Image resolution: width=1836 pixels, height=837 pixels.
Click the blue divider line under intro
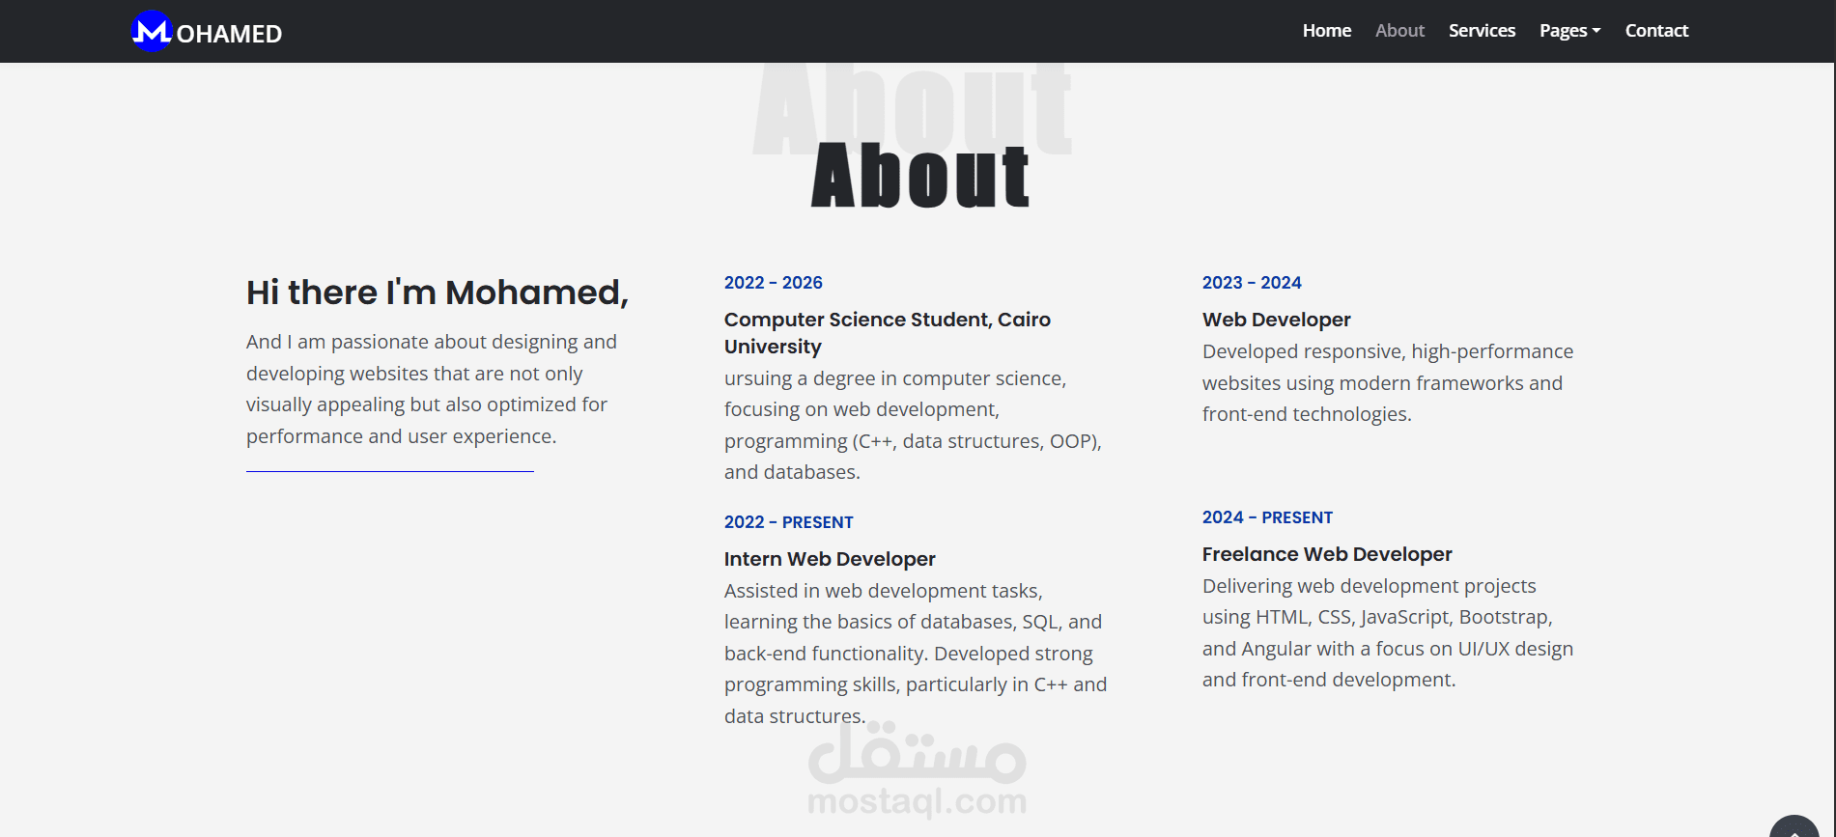390,471
